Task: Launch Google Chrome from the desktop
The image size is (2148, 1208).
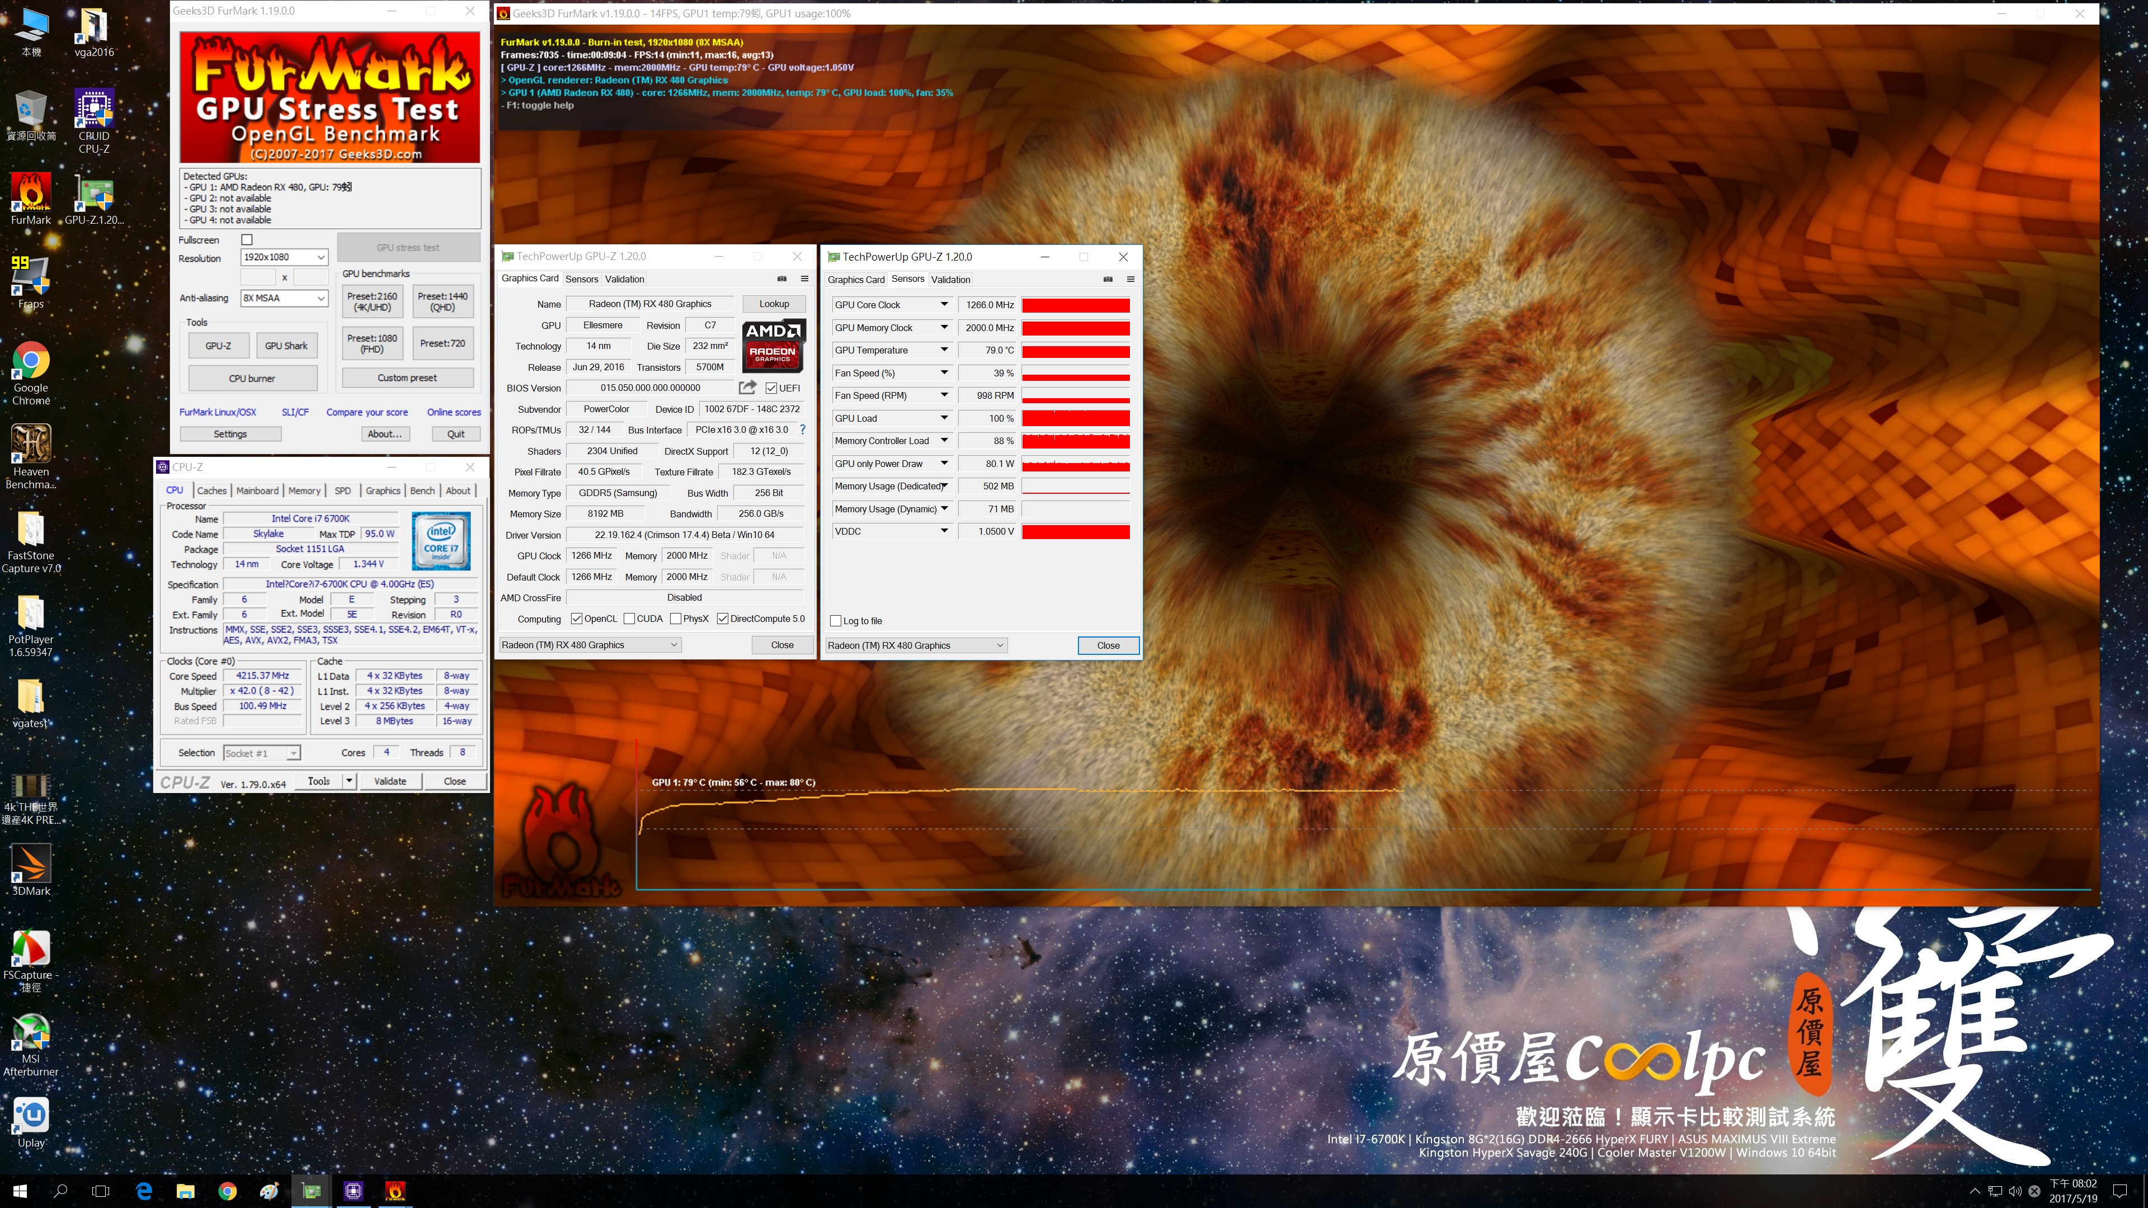Action: pyautogui.click(x=31, y=372)
